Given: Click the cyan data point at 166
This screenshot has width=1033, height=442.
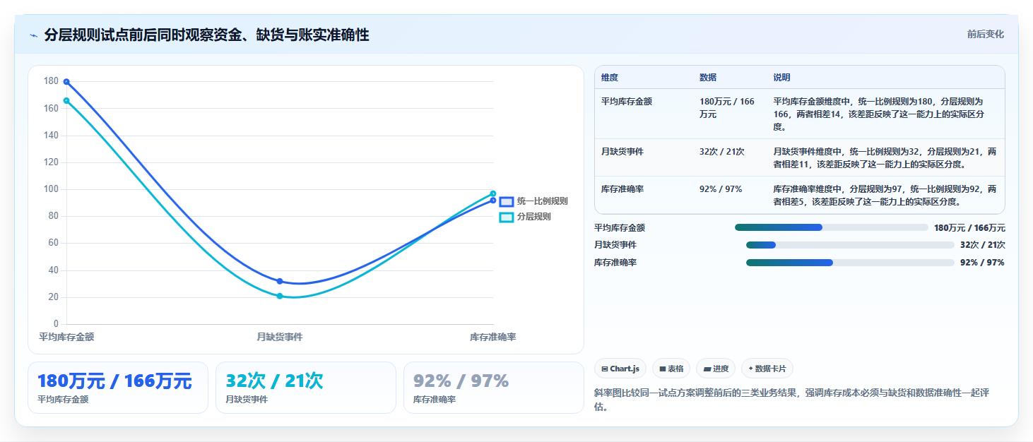Looking at the screenshot, I should tap(66, 101).
